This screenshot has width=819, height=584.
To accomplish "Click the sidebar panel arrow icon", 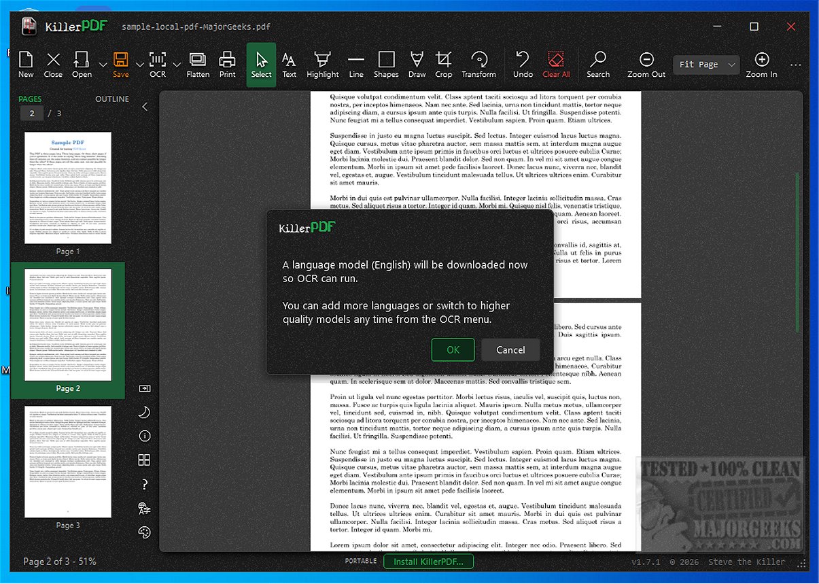I will [144, 389].
